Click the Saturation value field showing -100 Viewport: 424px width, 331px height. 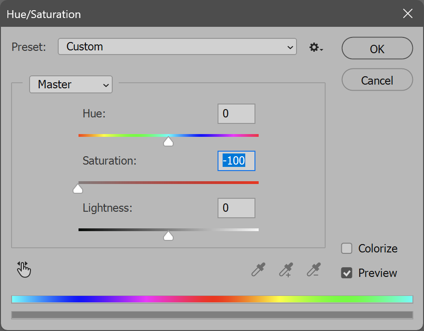[236, 161]
